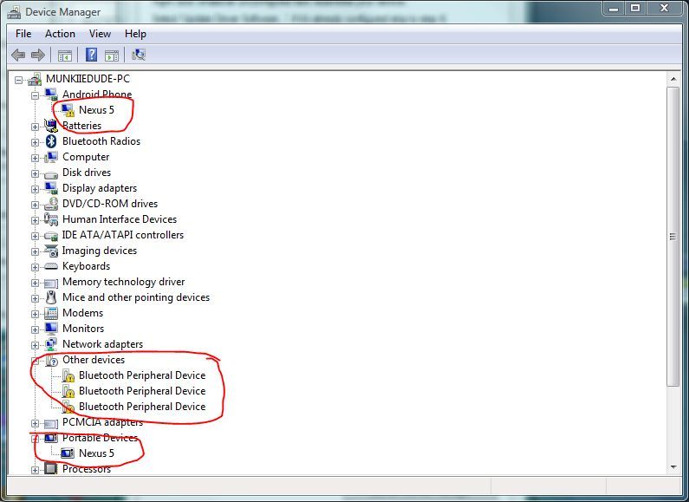
Task: Open the File menu
Action: [23, 34]
